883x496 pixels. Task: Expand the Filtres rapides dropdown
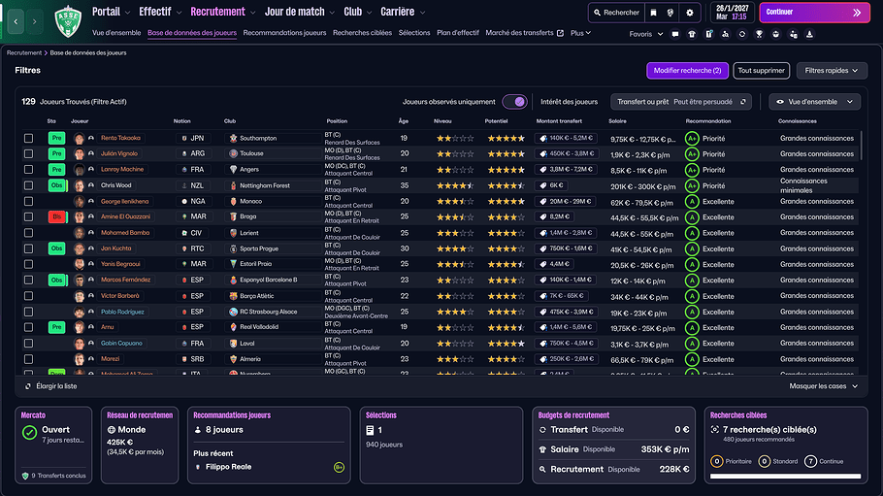(x=832, y=71)
